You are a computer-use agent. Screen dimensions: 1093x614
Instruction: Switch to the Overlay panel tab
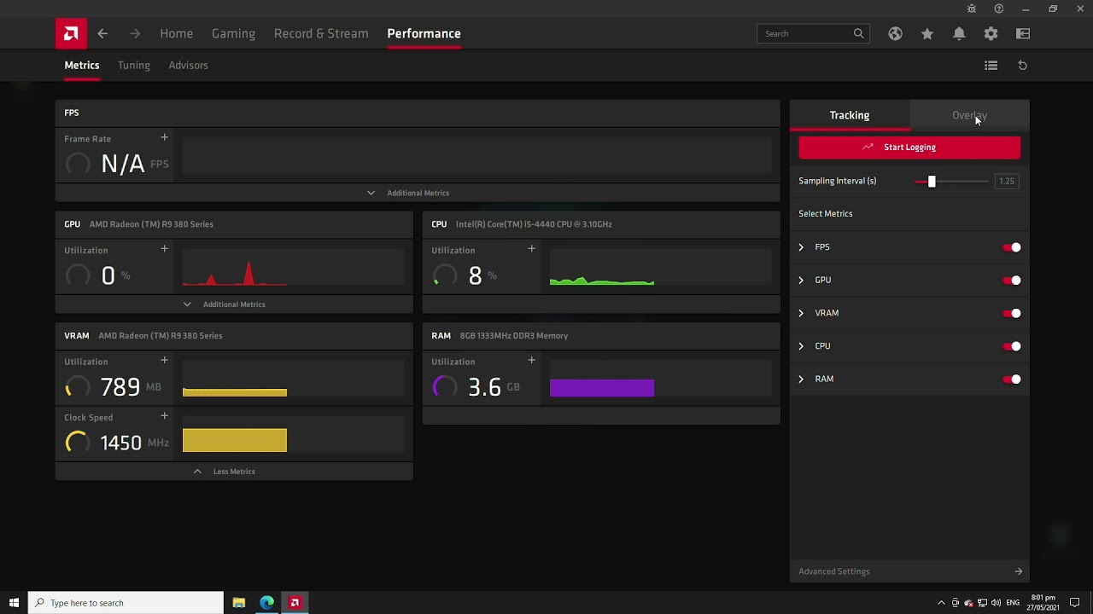coord(969,115)
